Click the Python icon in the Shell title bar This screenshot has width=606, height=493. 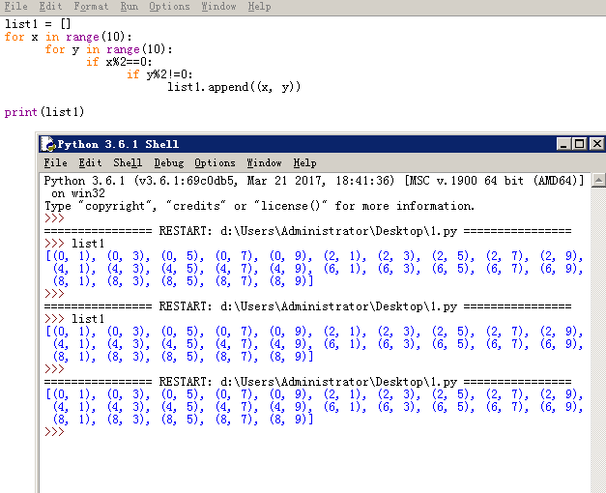tap(47, 144)
